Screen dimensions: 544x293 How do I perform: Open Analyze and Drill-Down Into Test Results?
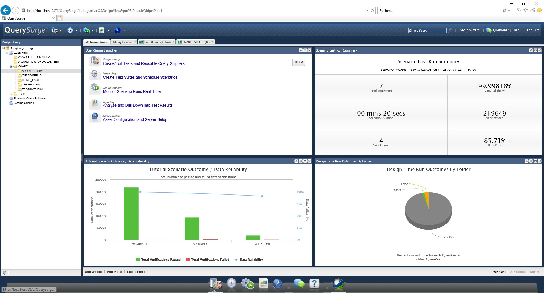pyautogui.click(x=138, y=106)
